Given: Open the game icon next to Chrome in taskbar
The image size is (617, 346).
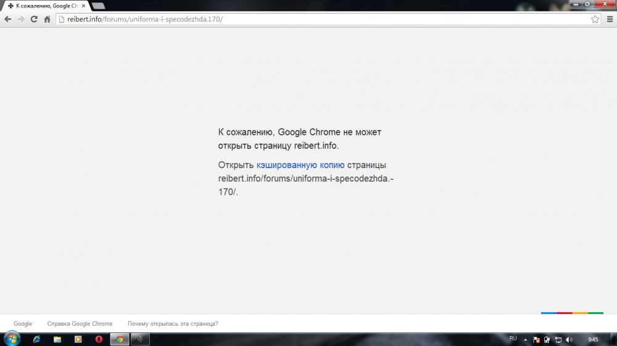Looking at the screenshot, I should [x=141, y=339].
